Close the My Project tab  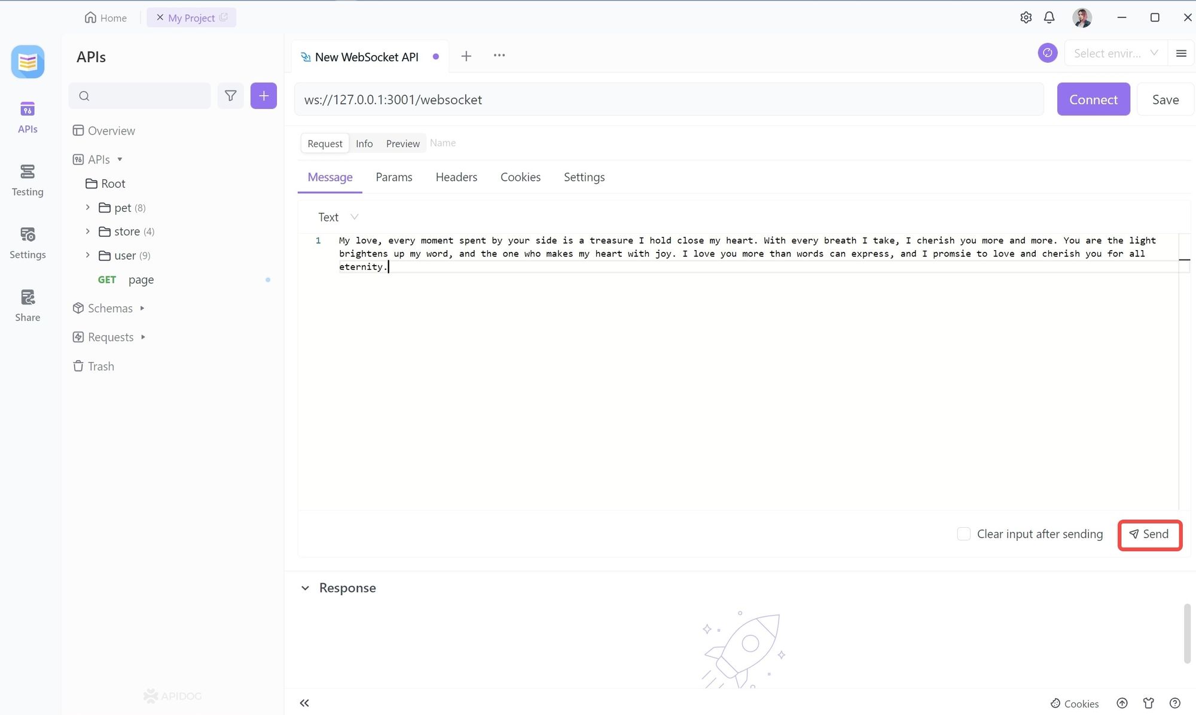click(x=160, y=17)
